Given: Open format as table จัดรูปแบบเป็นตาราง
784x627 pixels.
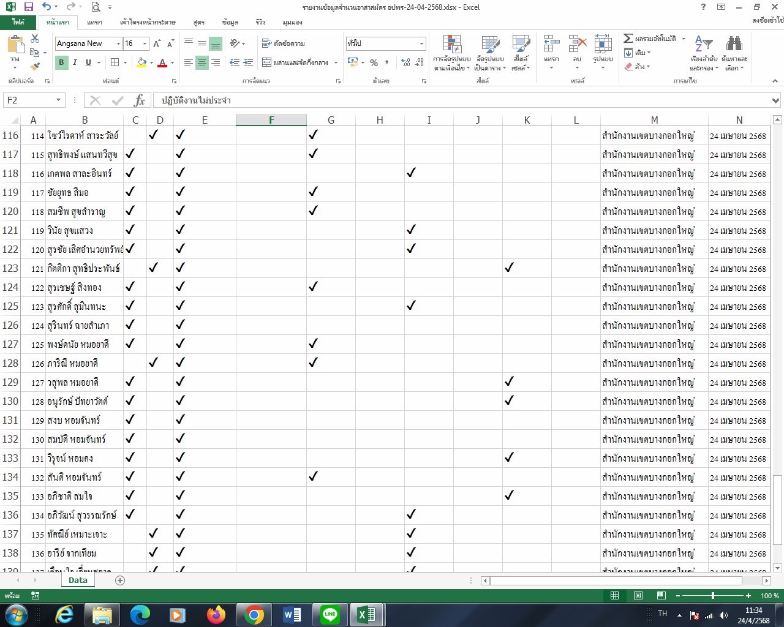Looking at the screenshot, I should point(490,53).
